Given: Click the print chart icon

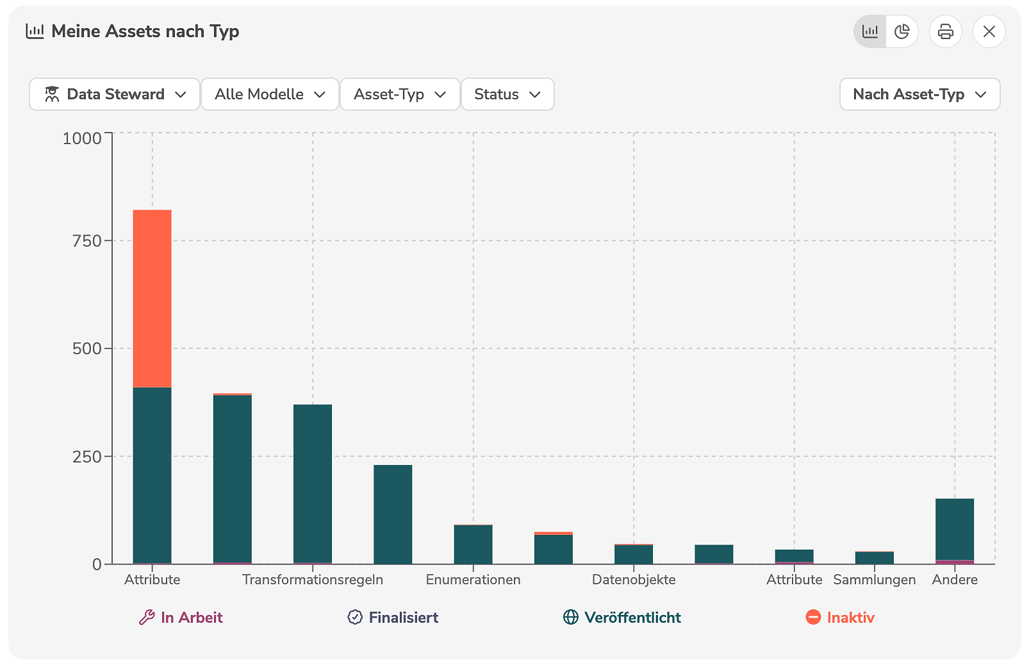Looking at the screenshot, I should tap(945, 31).
